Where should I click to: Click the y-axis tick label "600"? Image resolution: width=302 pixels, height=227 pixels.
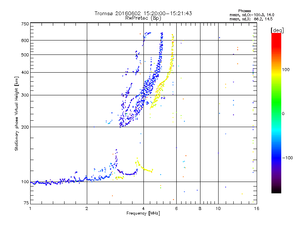tap(25, 40)
